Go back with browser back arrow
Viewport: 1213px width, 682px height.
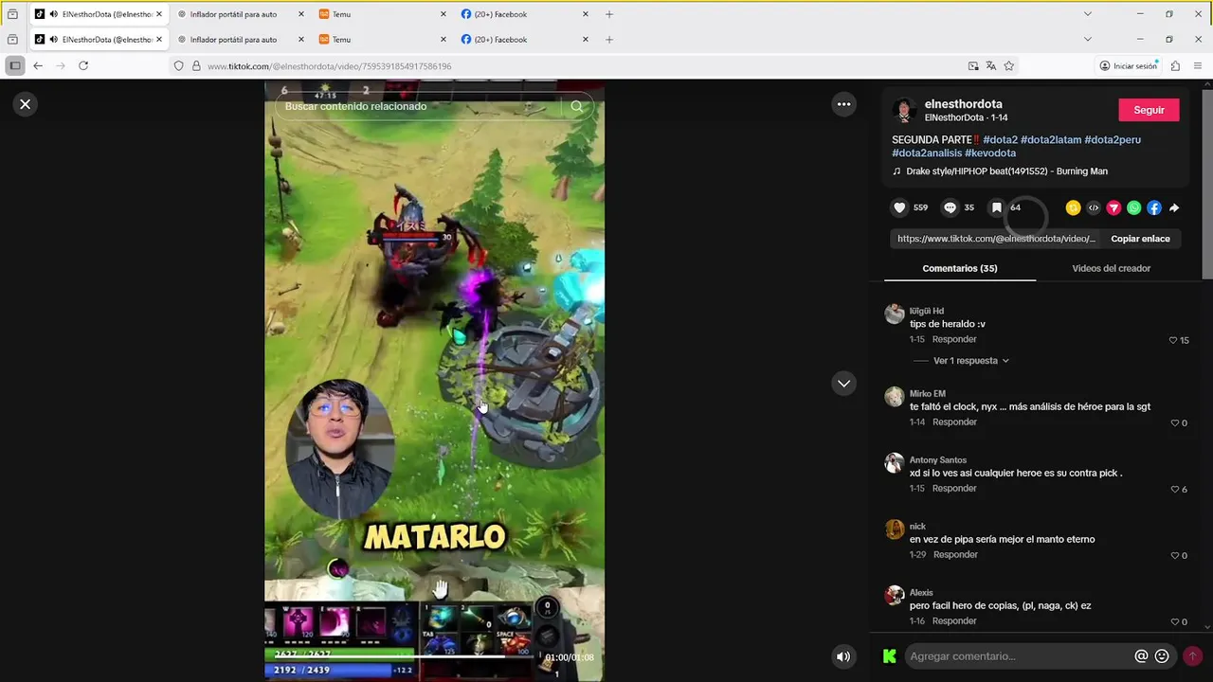click(x=38, y=66)
